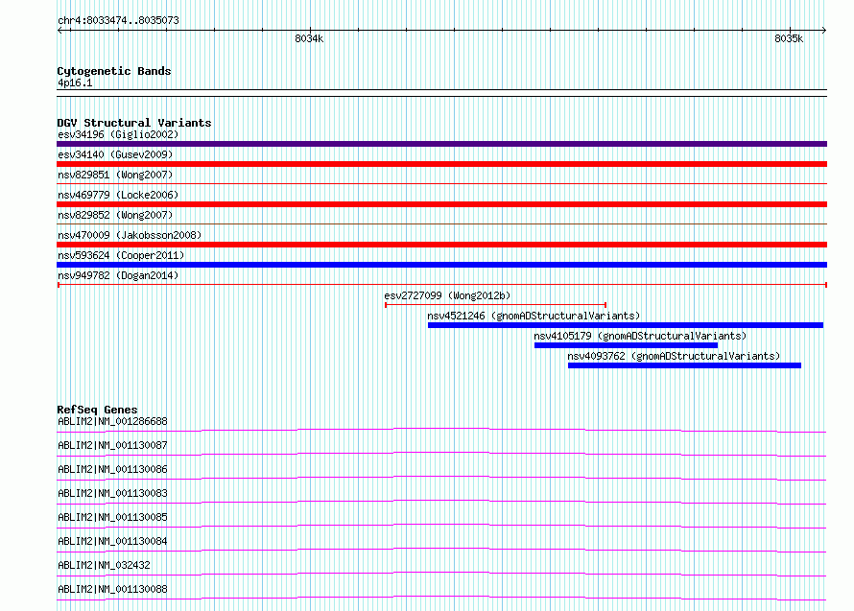Open ABLIM2|NM_001130083 transcript
Screen dimensions: 854x611
point(112,493)
